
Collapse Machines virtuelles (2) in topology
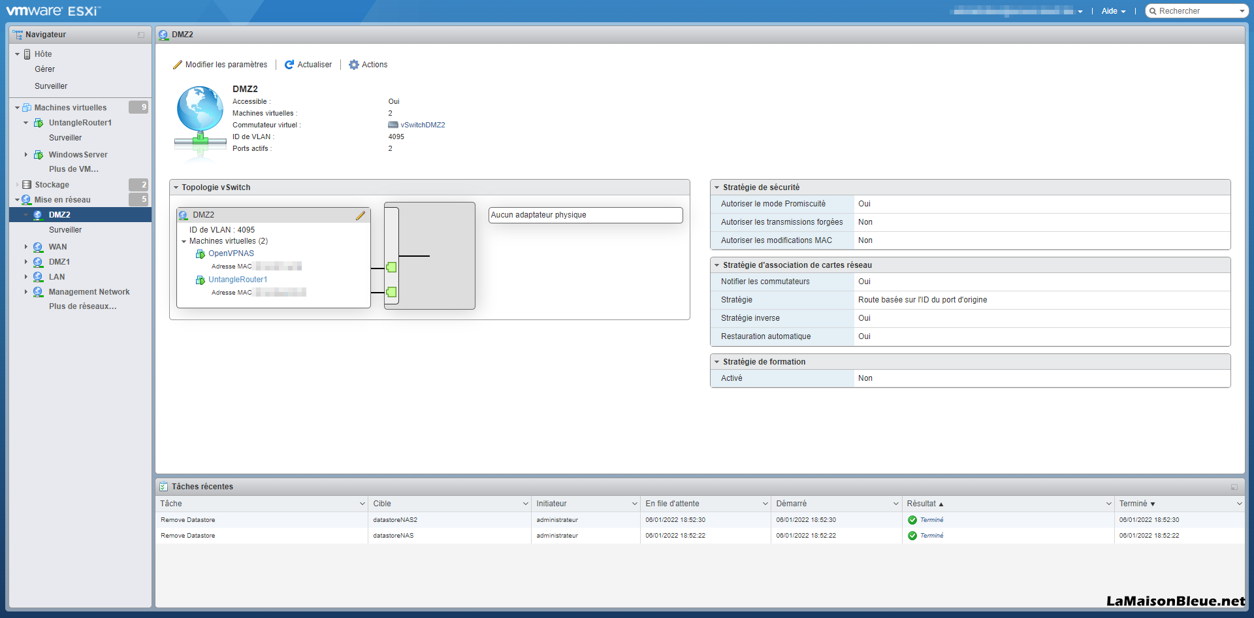(x=184, y=242)
